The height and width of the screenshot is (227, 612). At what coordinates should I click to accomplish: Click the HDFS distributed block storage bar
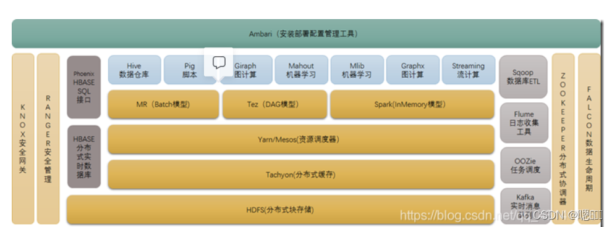281,210
